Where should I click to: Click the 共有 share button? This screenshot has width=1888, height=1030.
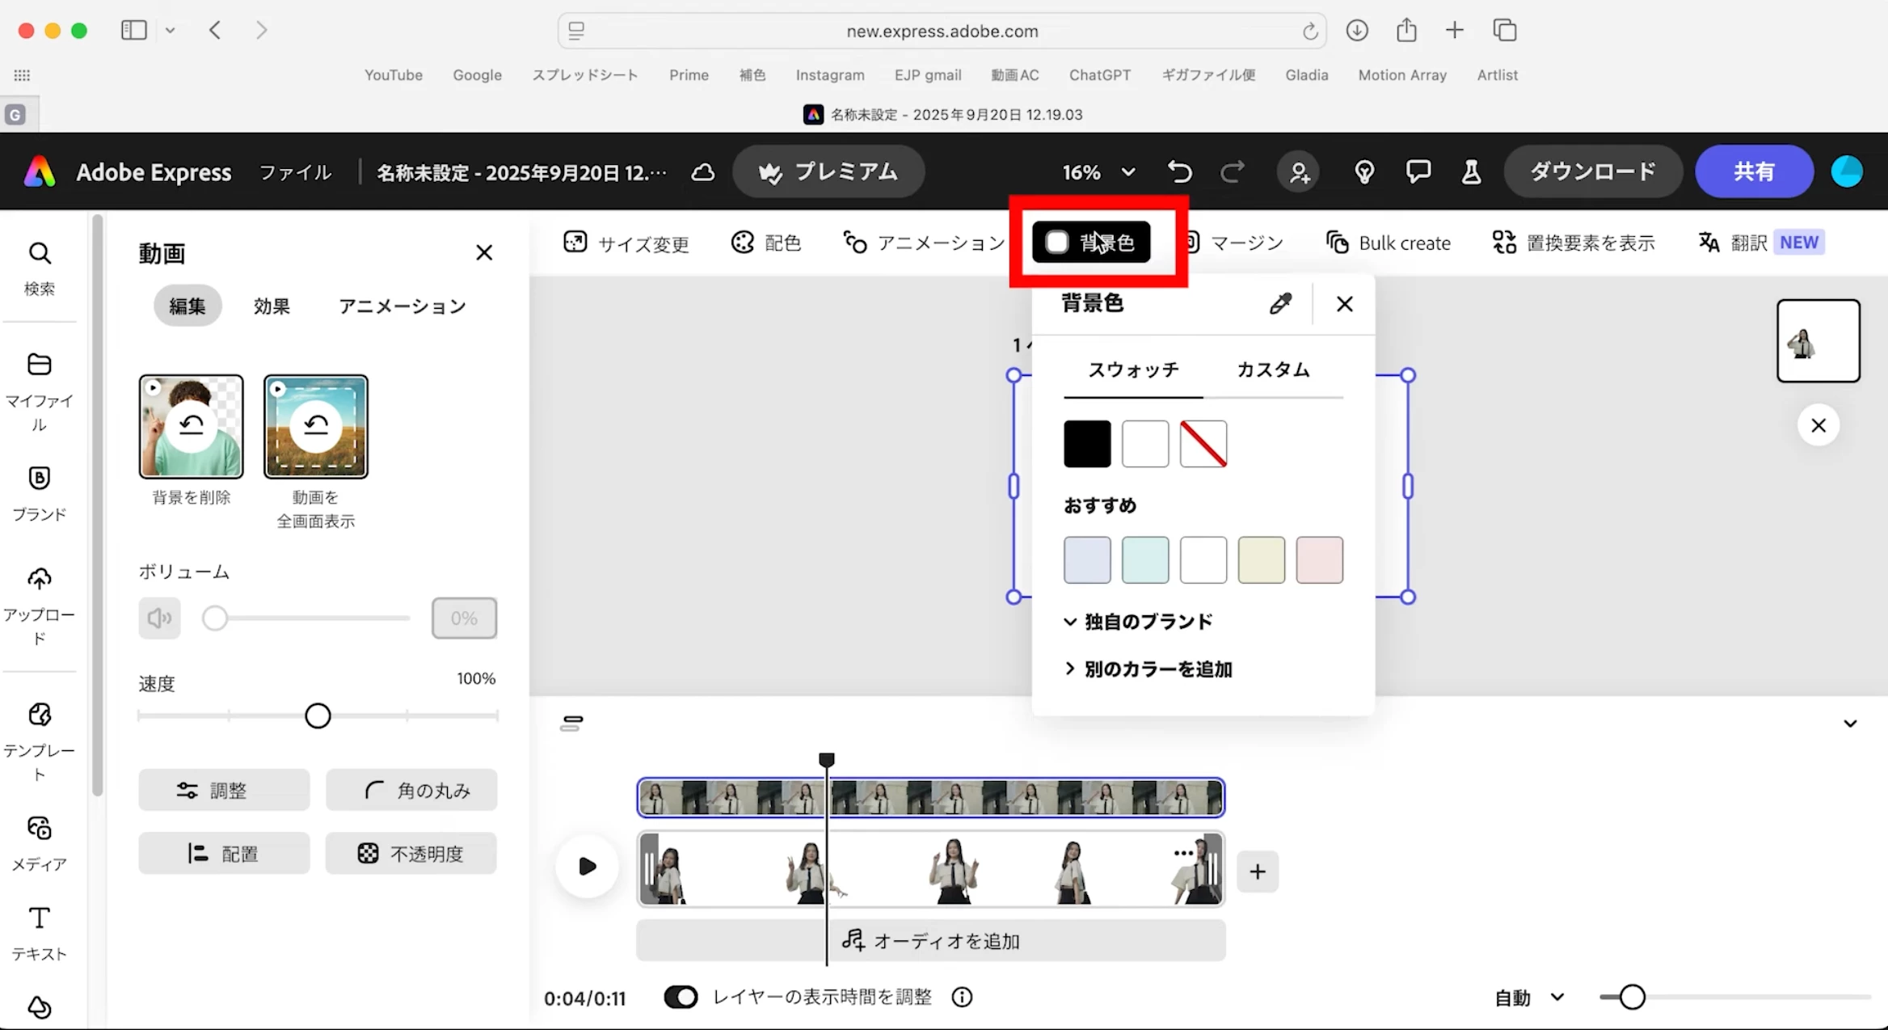pyautogui.click(x=1754, y=171)
